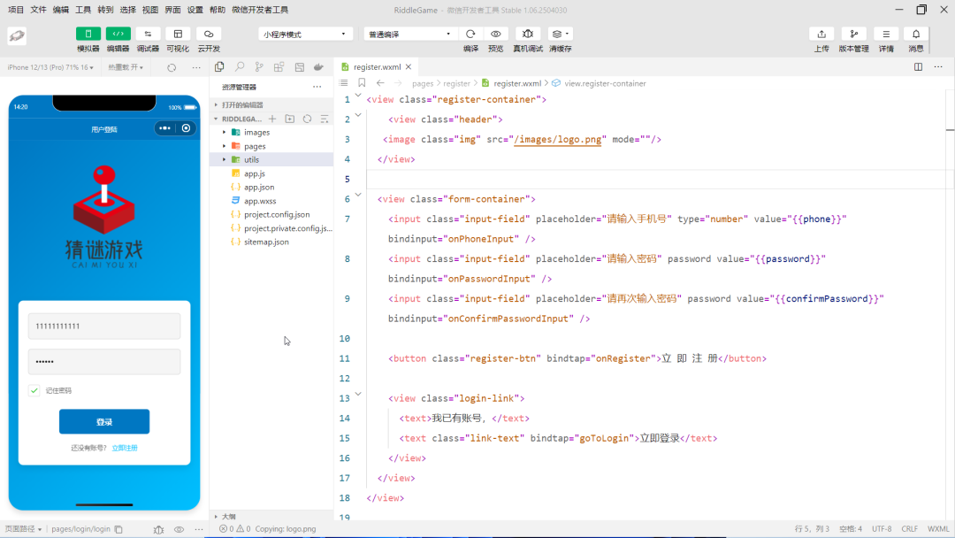Clear cache using the layers icon

coord(560,35)
